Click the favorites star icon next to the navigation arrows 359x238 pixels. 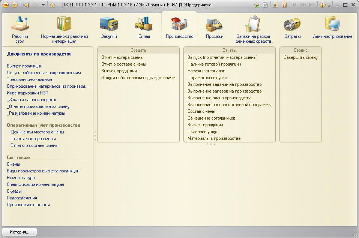pos(53,5)
